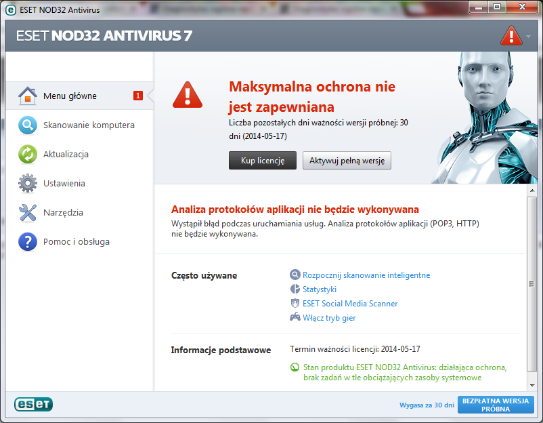
Task: Click the ESET logo in the footer
Action: 34,404
